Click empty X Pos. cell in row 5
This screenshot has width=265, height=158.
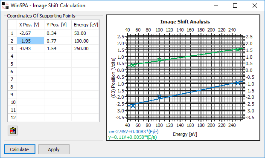[x=30, y=64]
